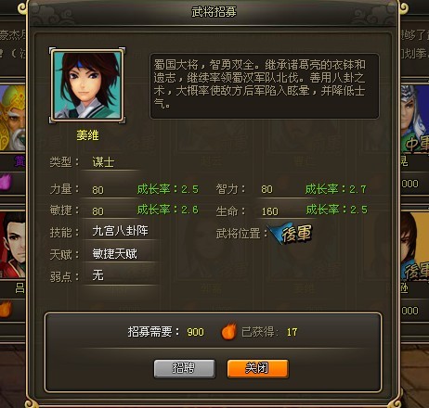Click the 後軍 blue flag icon
Viewport: 429px width, 408px height.
coord(291,234)
